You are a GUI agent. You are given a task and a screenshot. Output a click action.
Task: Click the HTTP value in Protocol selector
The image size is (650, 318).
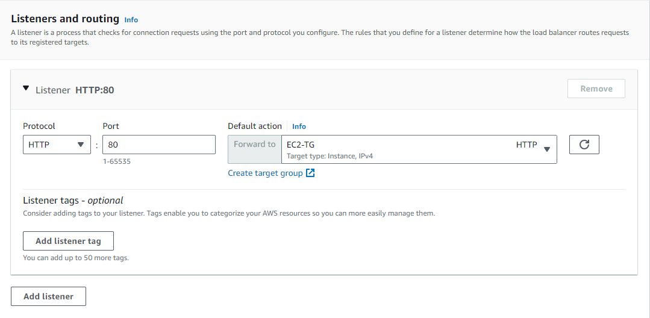tap(39, 145)
